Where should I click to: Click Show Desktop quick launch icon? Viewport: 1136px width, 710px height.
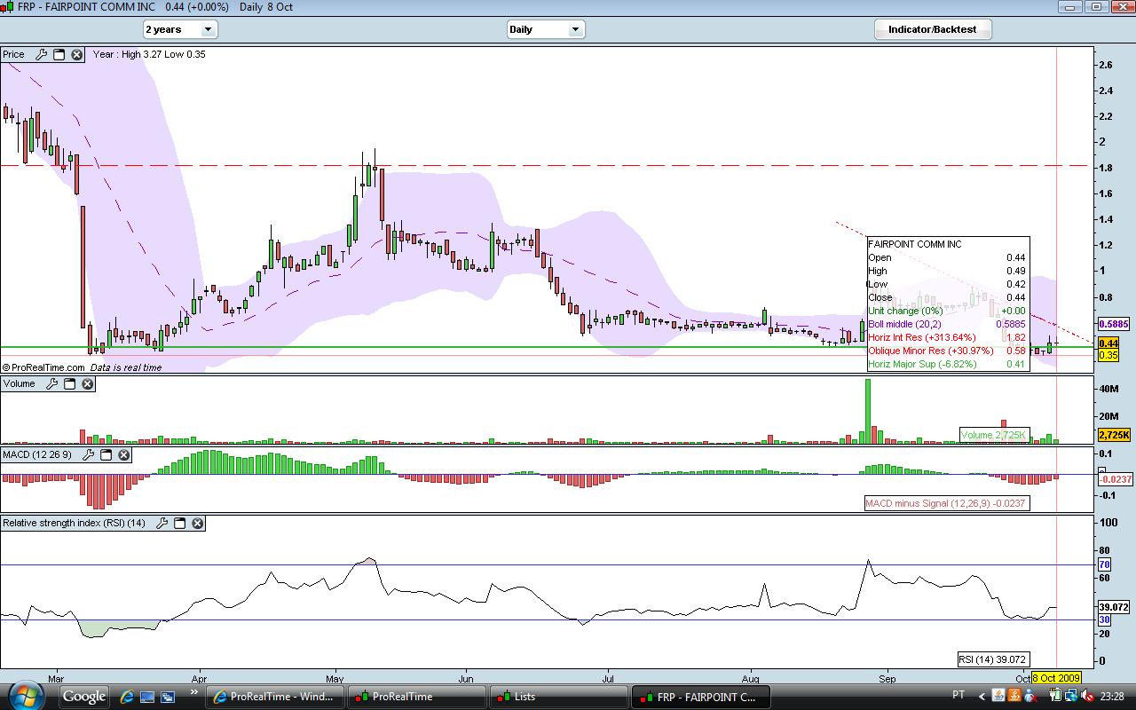[x=146, y=697]
